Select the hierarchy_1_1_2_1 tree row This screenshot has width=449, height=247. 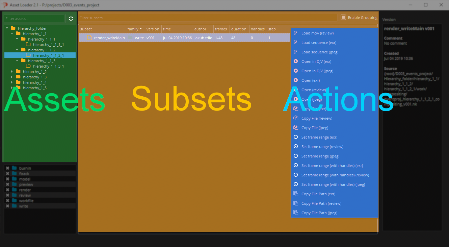click(40, 55)
